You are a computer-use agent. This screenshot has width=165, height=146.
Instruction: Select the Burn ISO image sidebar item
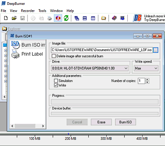coord(28,45)
